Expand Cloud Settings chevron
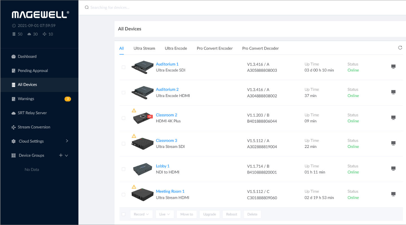The height and width of the screenshot is (225, 406). 67,141
